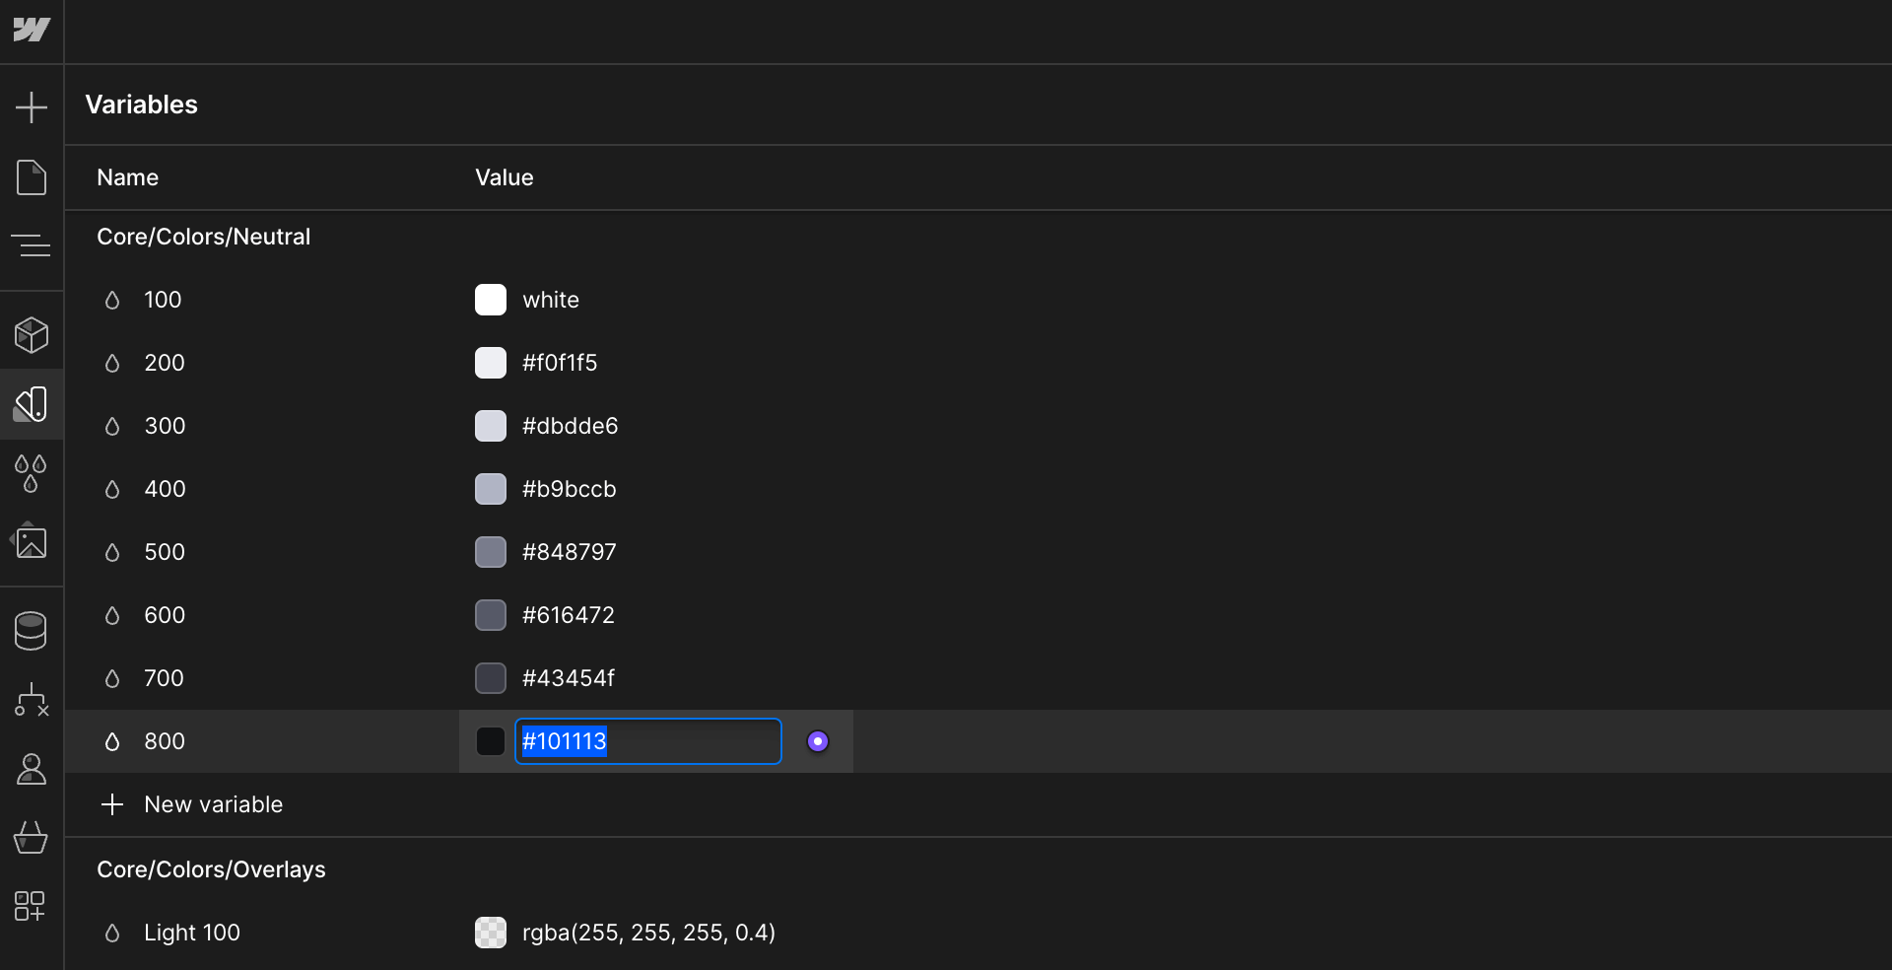Open the Variables panel droplets icon

pyautogui.click(x=33, y=473)
